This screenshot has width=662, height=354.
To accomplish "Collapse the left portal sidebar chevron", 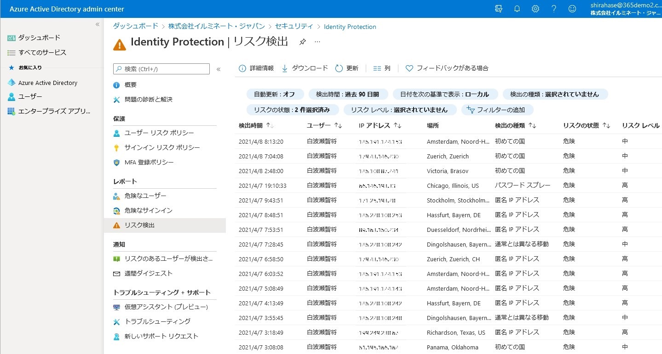I will click(98, 24).
